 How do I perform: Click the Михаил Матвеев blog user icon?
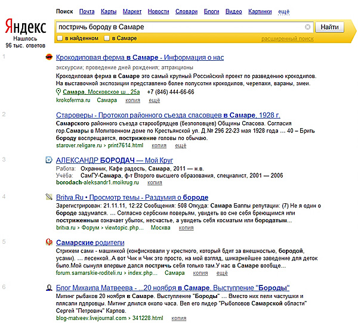pyautogui.click(x=50, y=287)
